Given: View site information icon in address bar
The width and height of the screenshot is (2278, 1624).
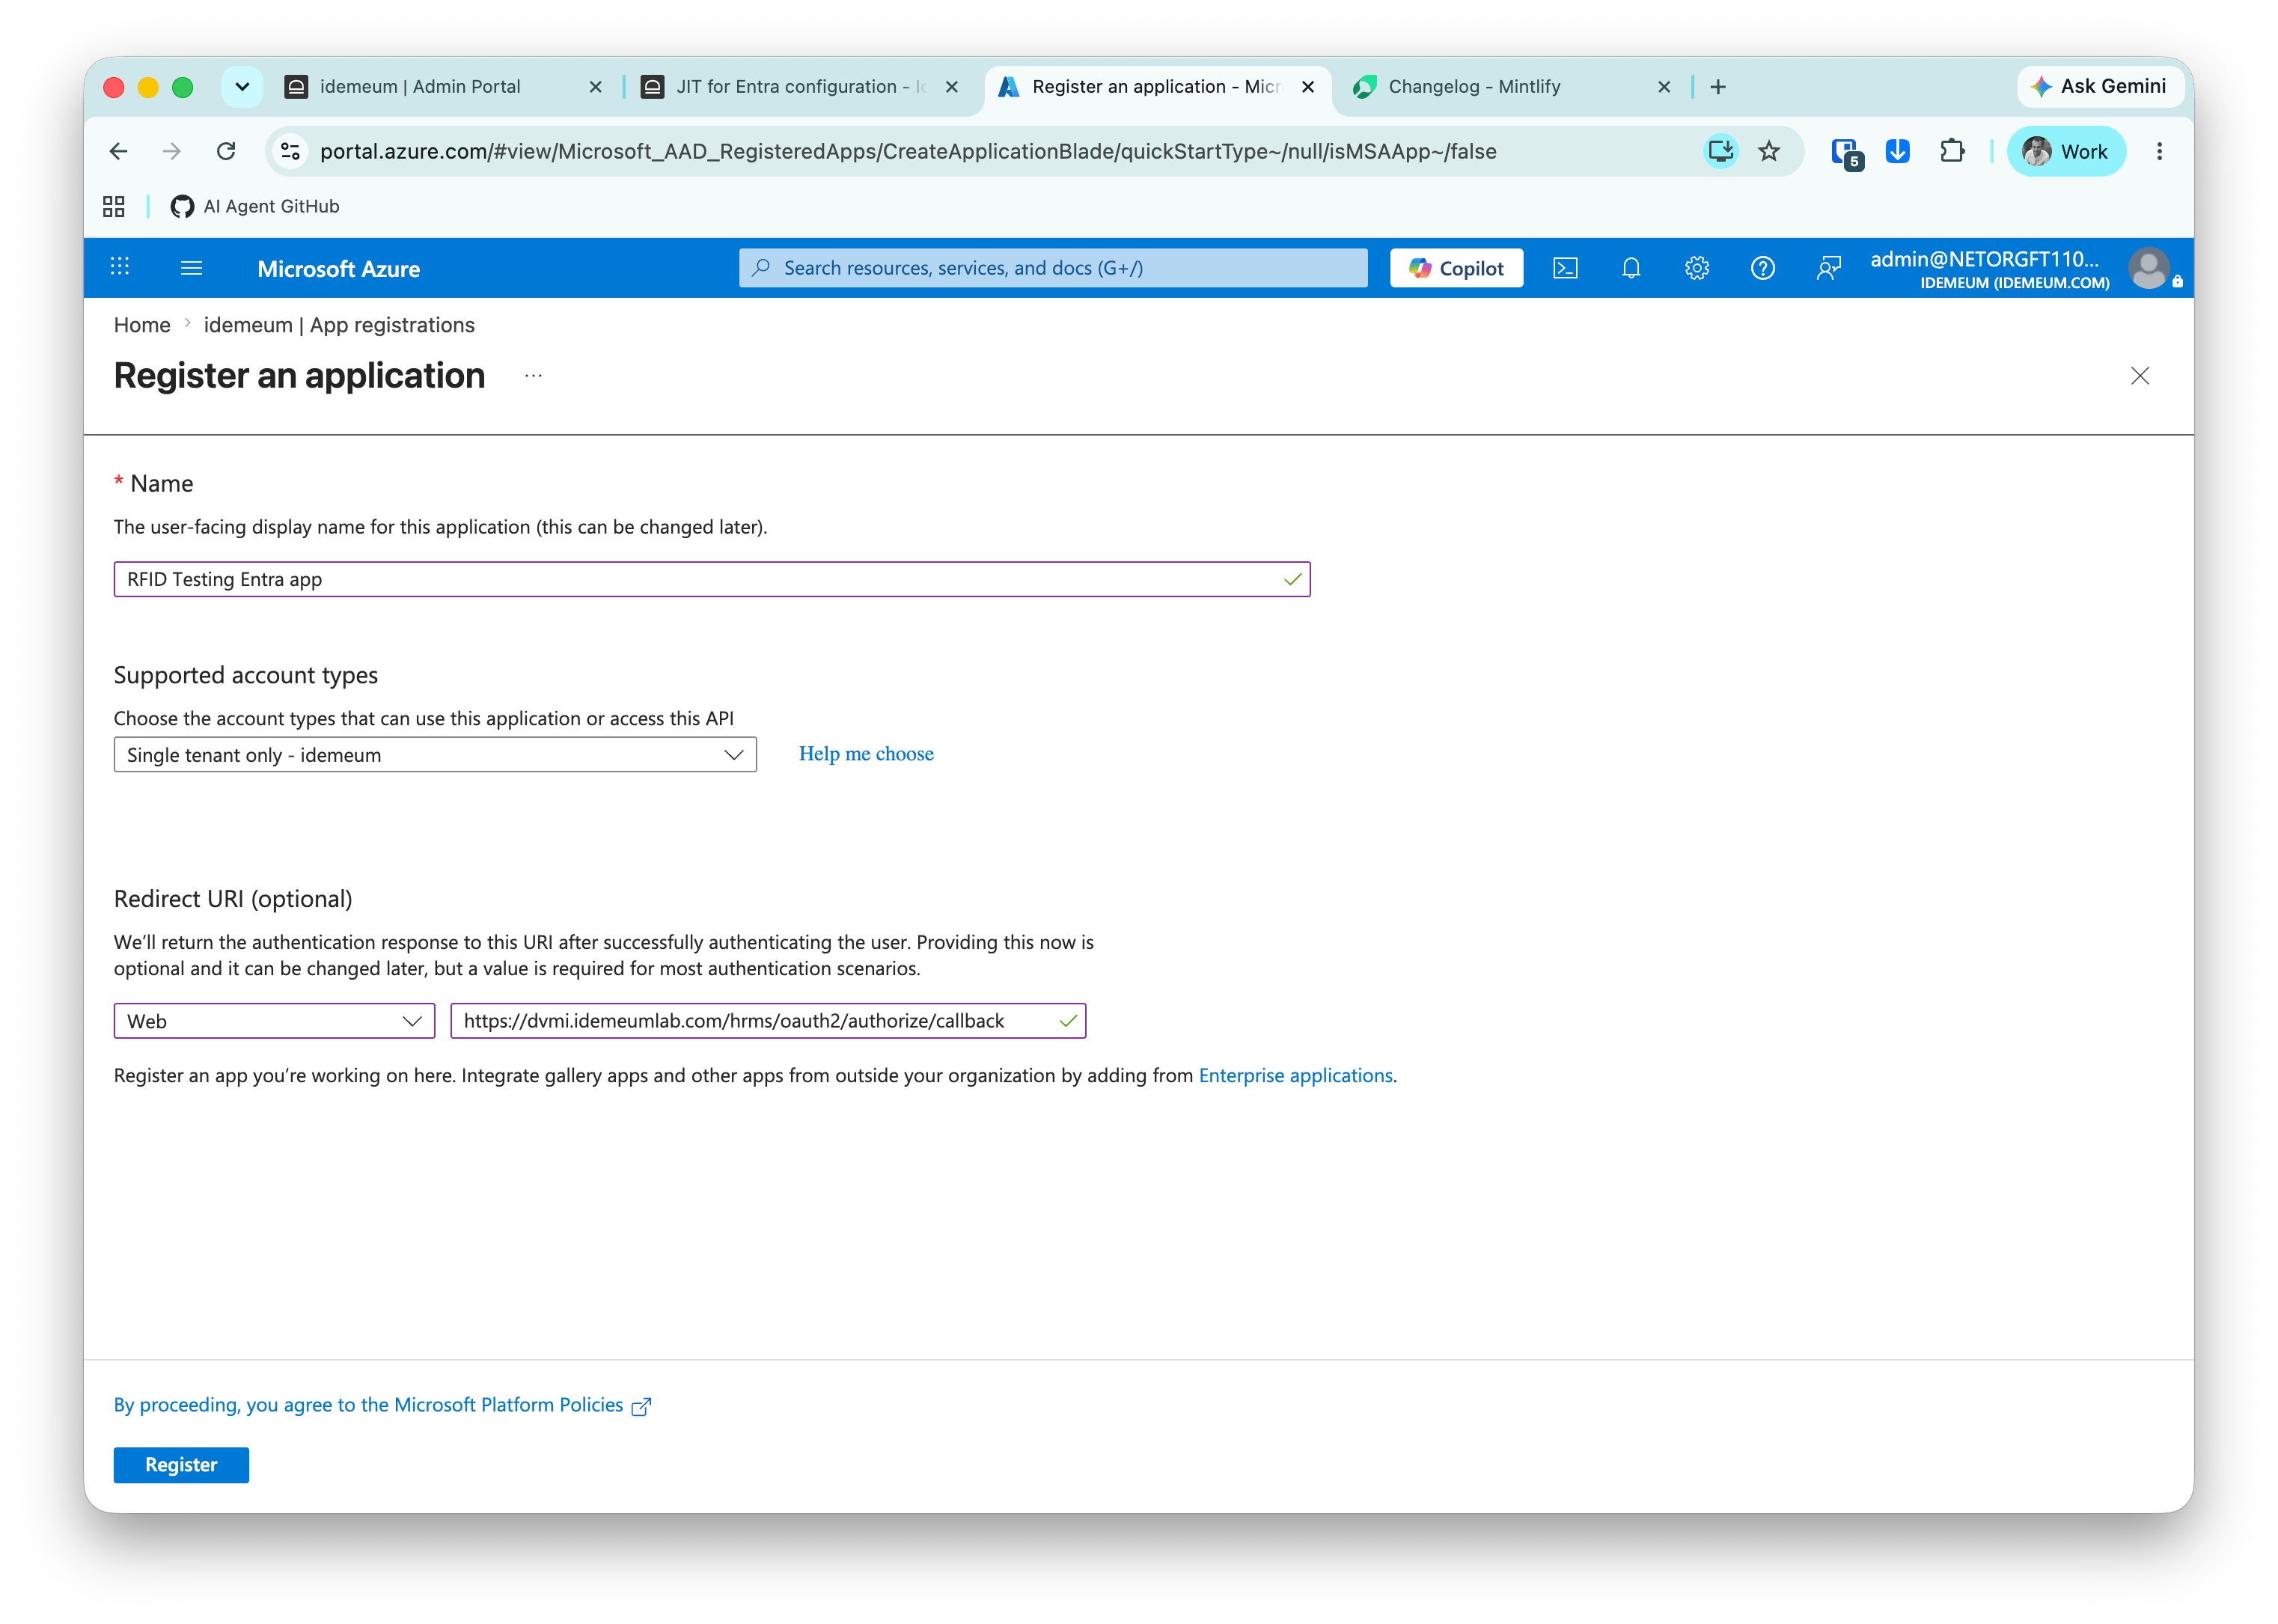Looking at the screenshot, I should click(x=290, y=151).
